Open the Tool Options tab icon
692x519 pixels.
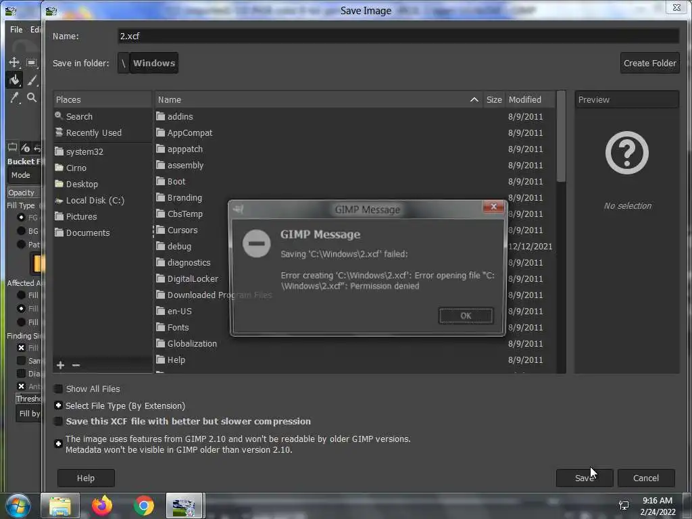(12, 147)
